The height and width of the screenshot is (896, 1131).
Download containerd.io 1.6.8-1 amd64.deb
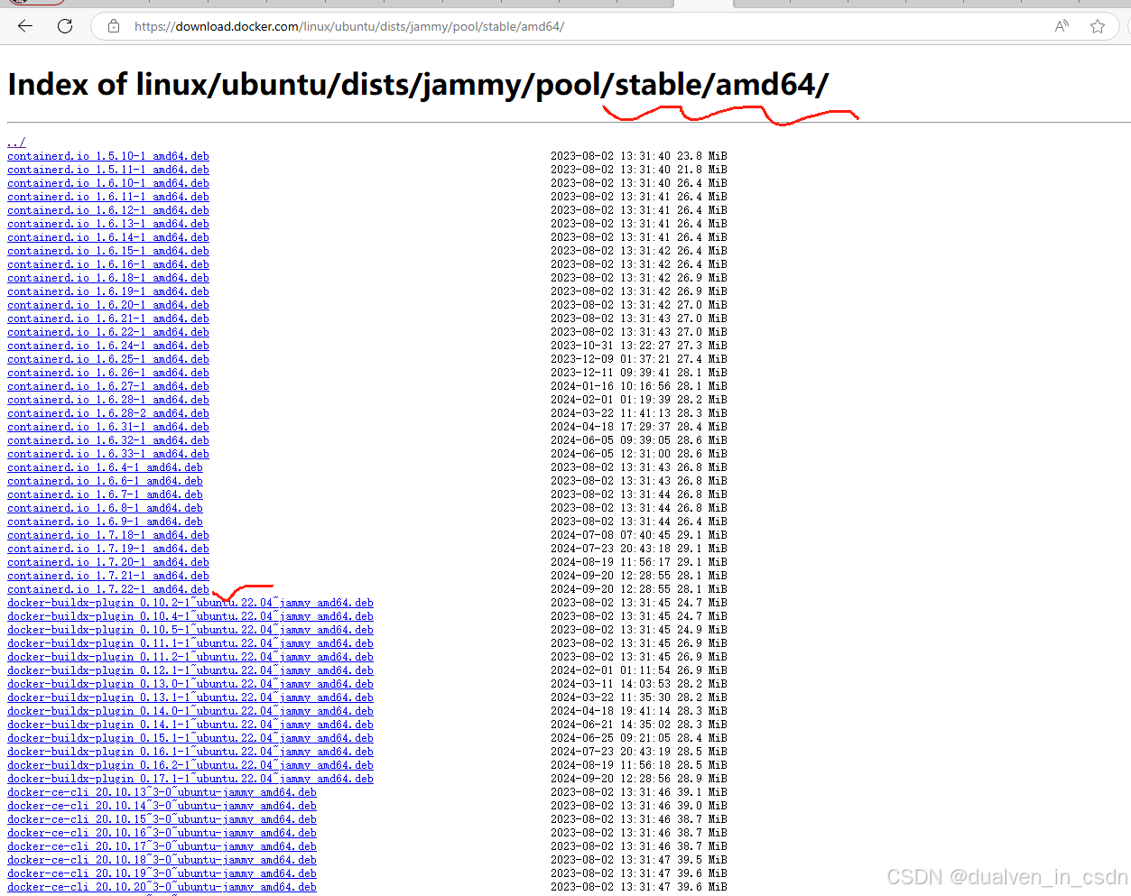coord(105,508)
